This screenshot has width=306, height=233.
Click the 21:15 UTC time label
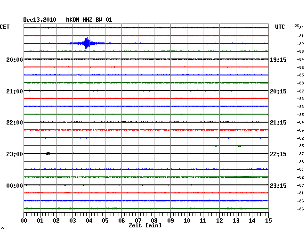pos(278,123)
